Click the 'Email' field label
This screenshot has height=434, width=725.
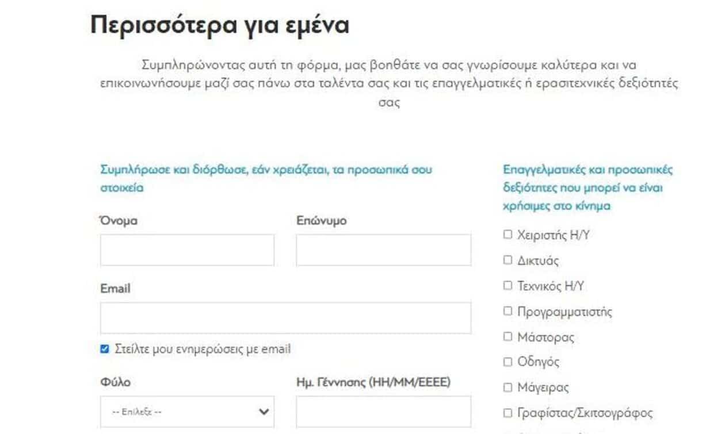point(115,289)
